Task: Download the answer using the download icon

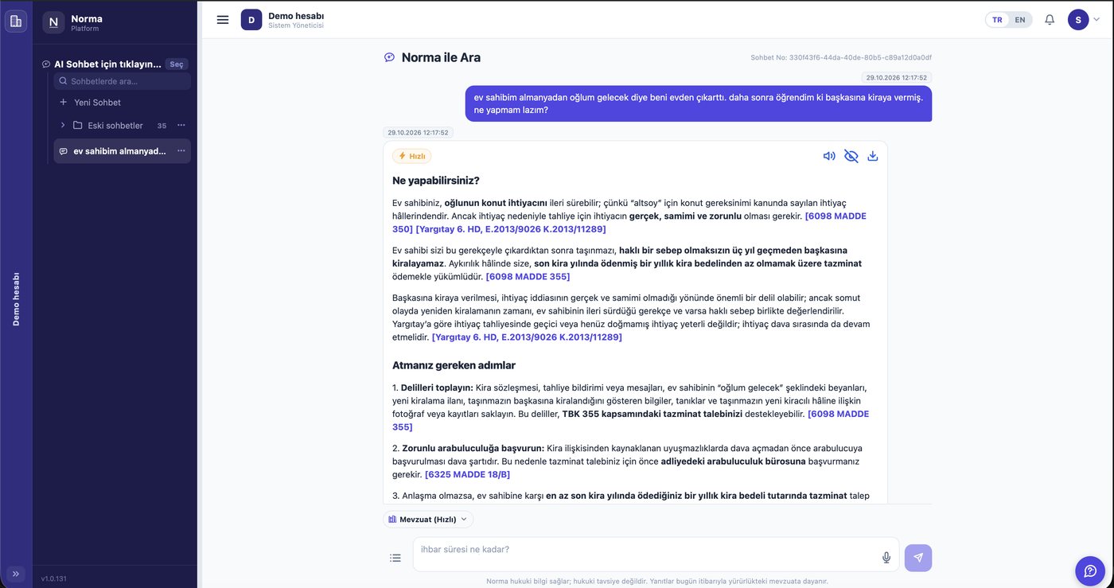Action: click(873, 156)
